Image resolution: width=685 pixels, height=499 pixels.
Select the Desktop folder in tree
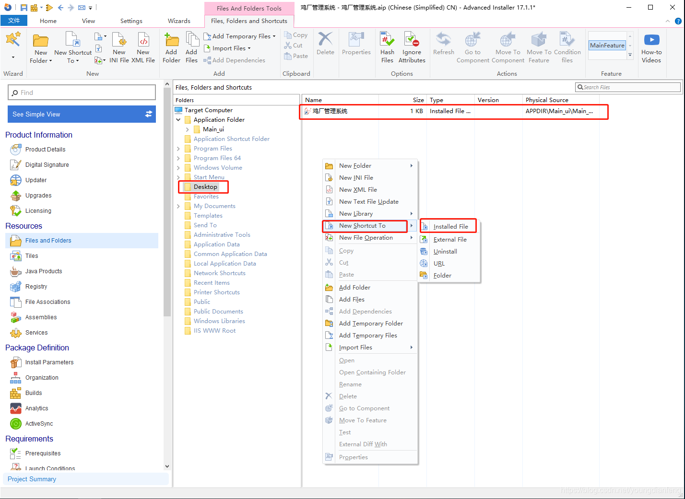tap(205, 187)
